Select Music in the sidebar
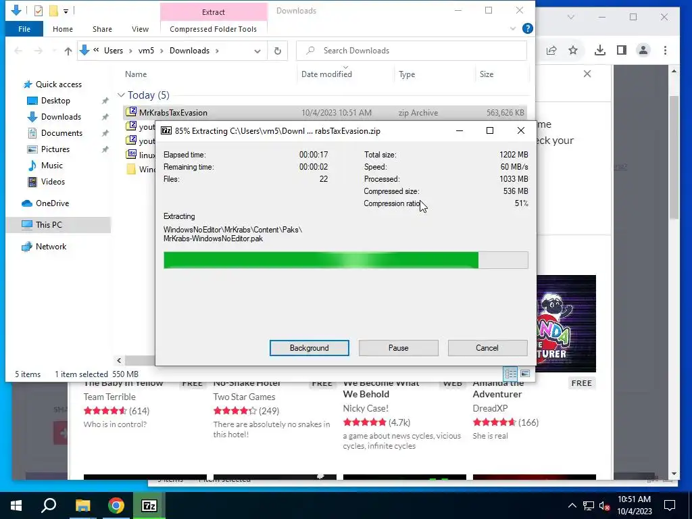 coord(51,166)
